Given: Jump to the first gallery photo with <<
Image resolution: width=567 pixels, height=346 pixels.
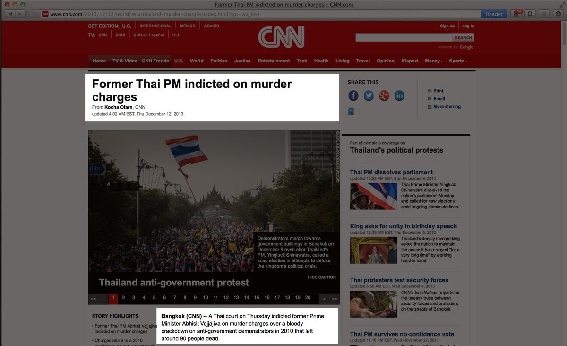Looking at the screenshot, I should pyautogui.click(x=94, y=298).
